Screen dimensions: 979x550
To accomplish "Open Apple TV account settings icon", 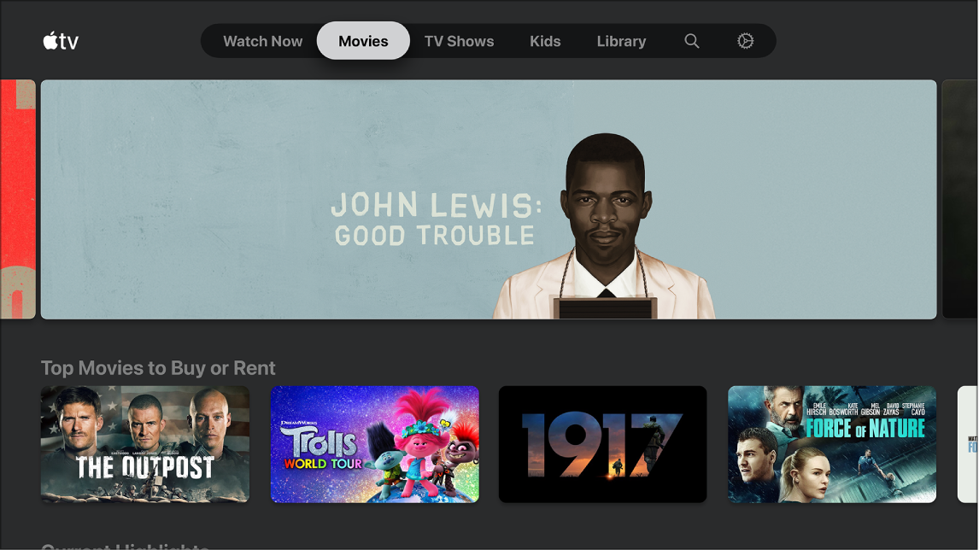I will click(x=744, y=40).
